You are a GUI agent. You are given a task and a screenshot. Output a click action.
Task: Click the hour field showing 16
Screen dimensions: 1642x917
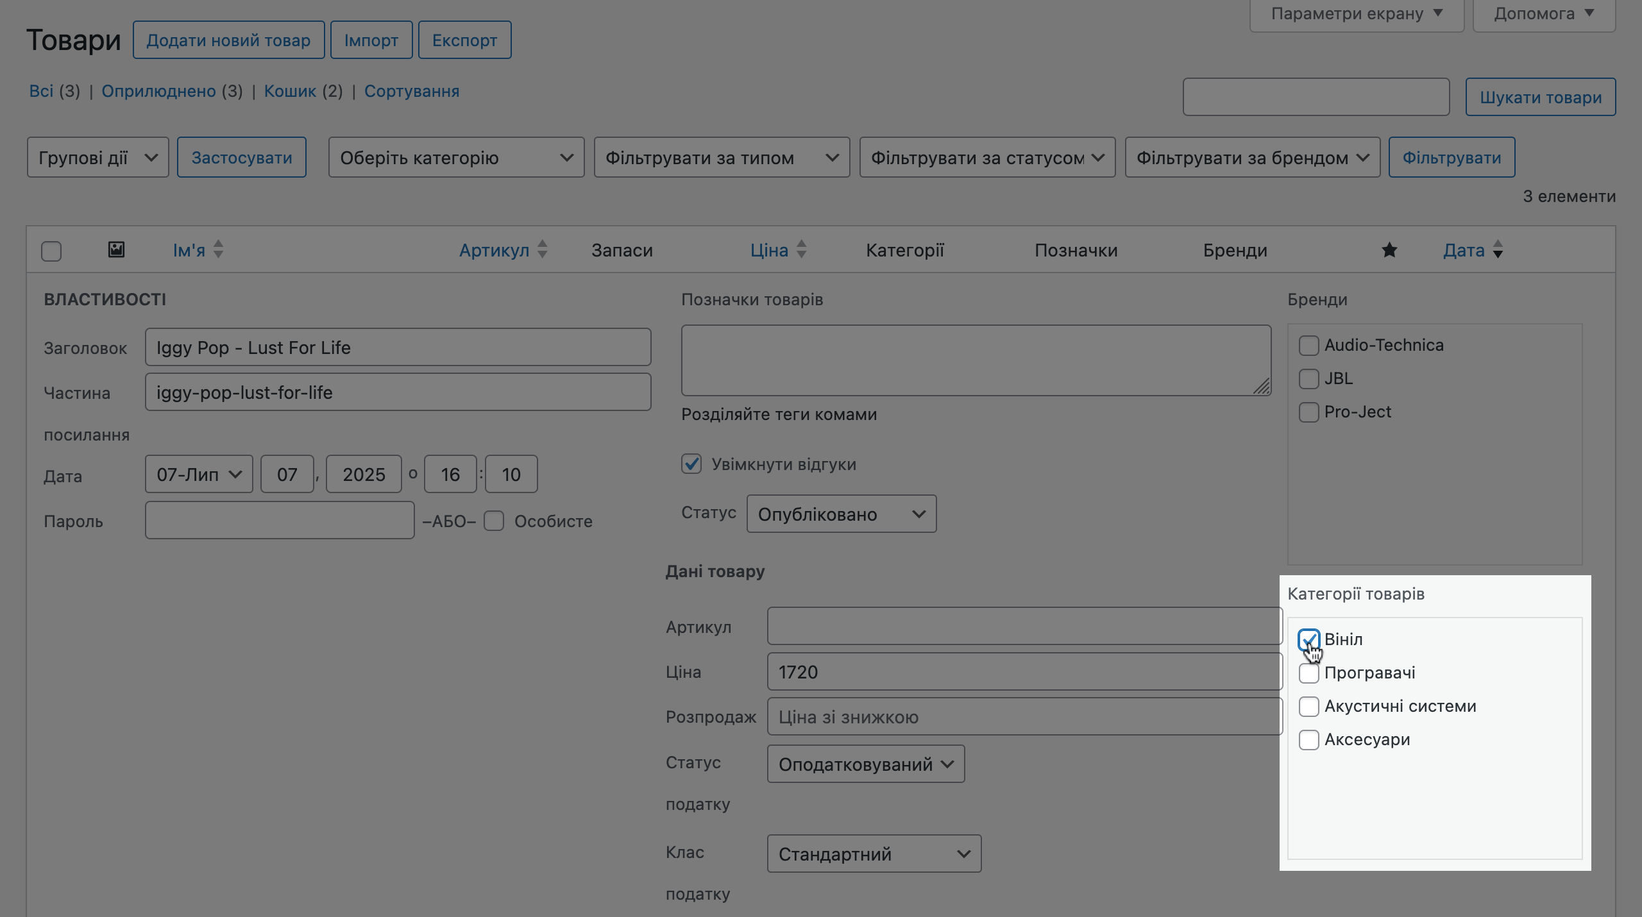(450, 474)
